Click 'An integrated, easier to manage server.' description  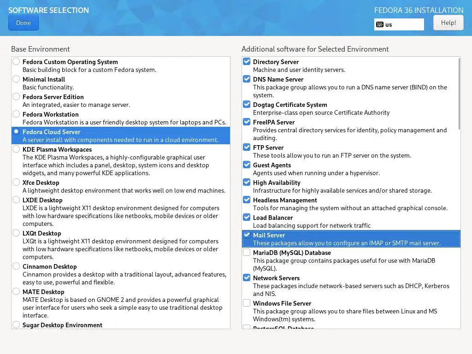[76, 105]
